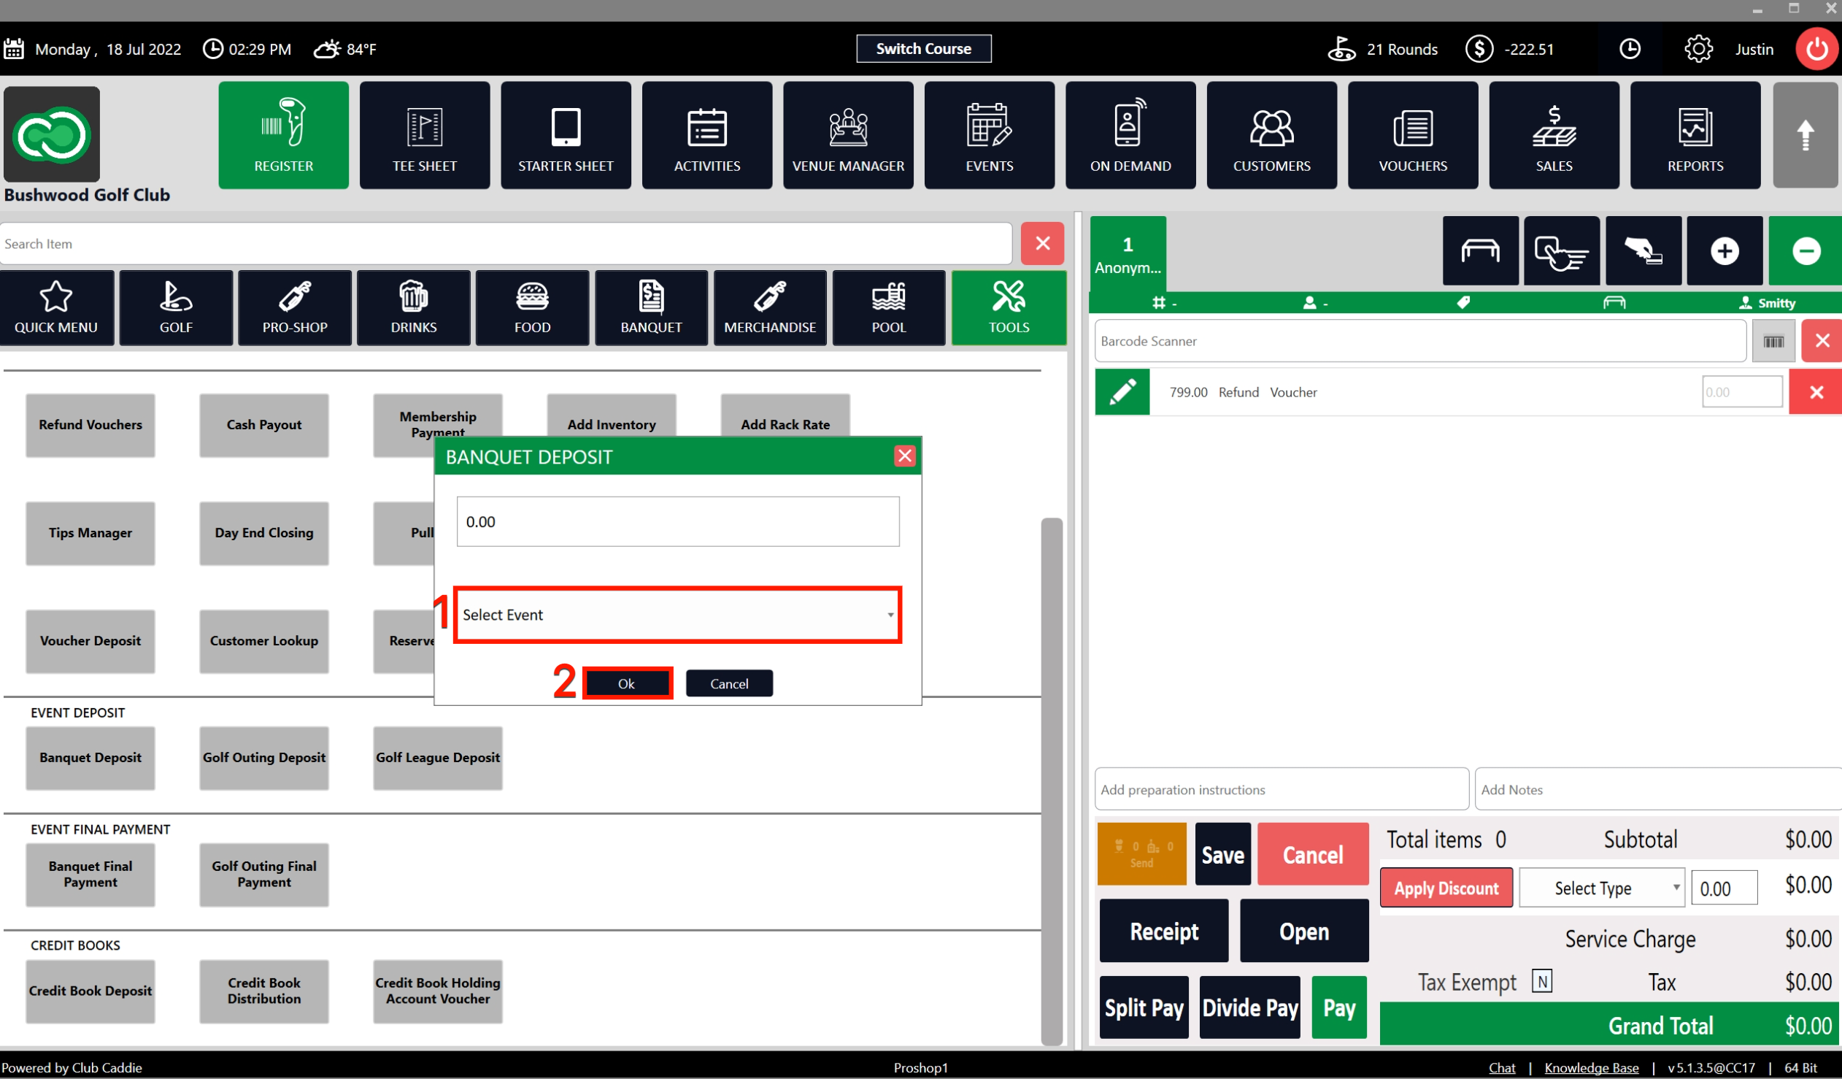Open the Knowledge Base link
1842x1079 pixels.
[1590, 1067]
